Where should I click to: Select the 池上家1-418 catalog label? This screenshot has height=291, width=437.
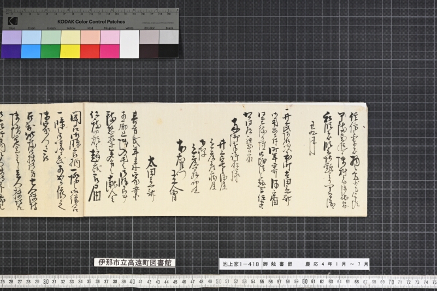pyautogui.click(x=240, y=264)
